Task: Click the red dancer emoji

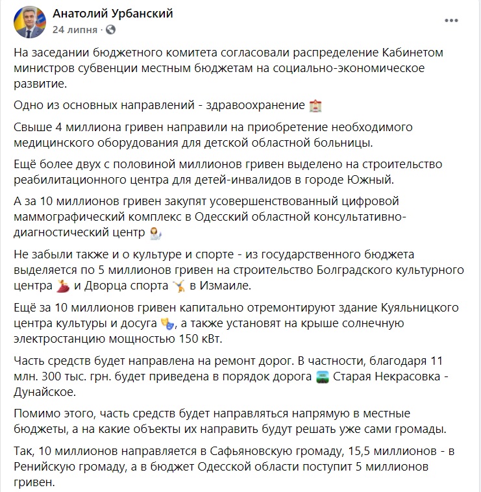Action: point(63,286)
